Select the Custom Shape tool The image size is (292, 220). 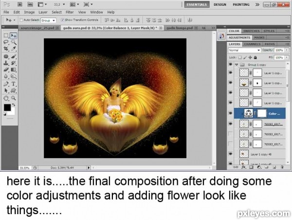(14, 91)
